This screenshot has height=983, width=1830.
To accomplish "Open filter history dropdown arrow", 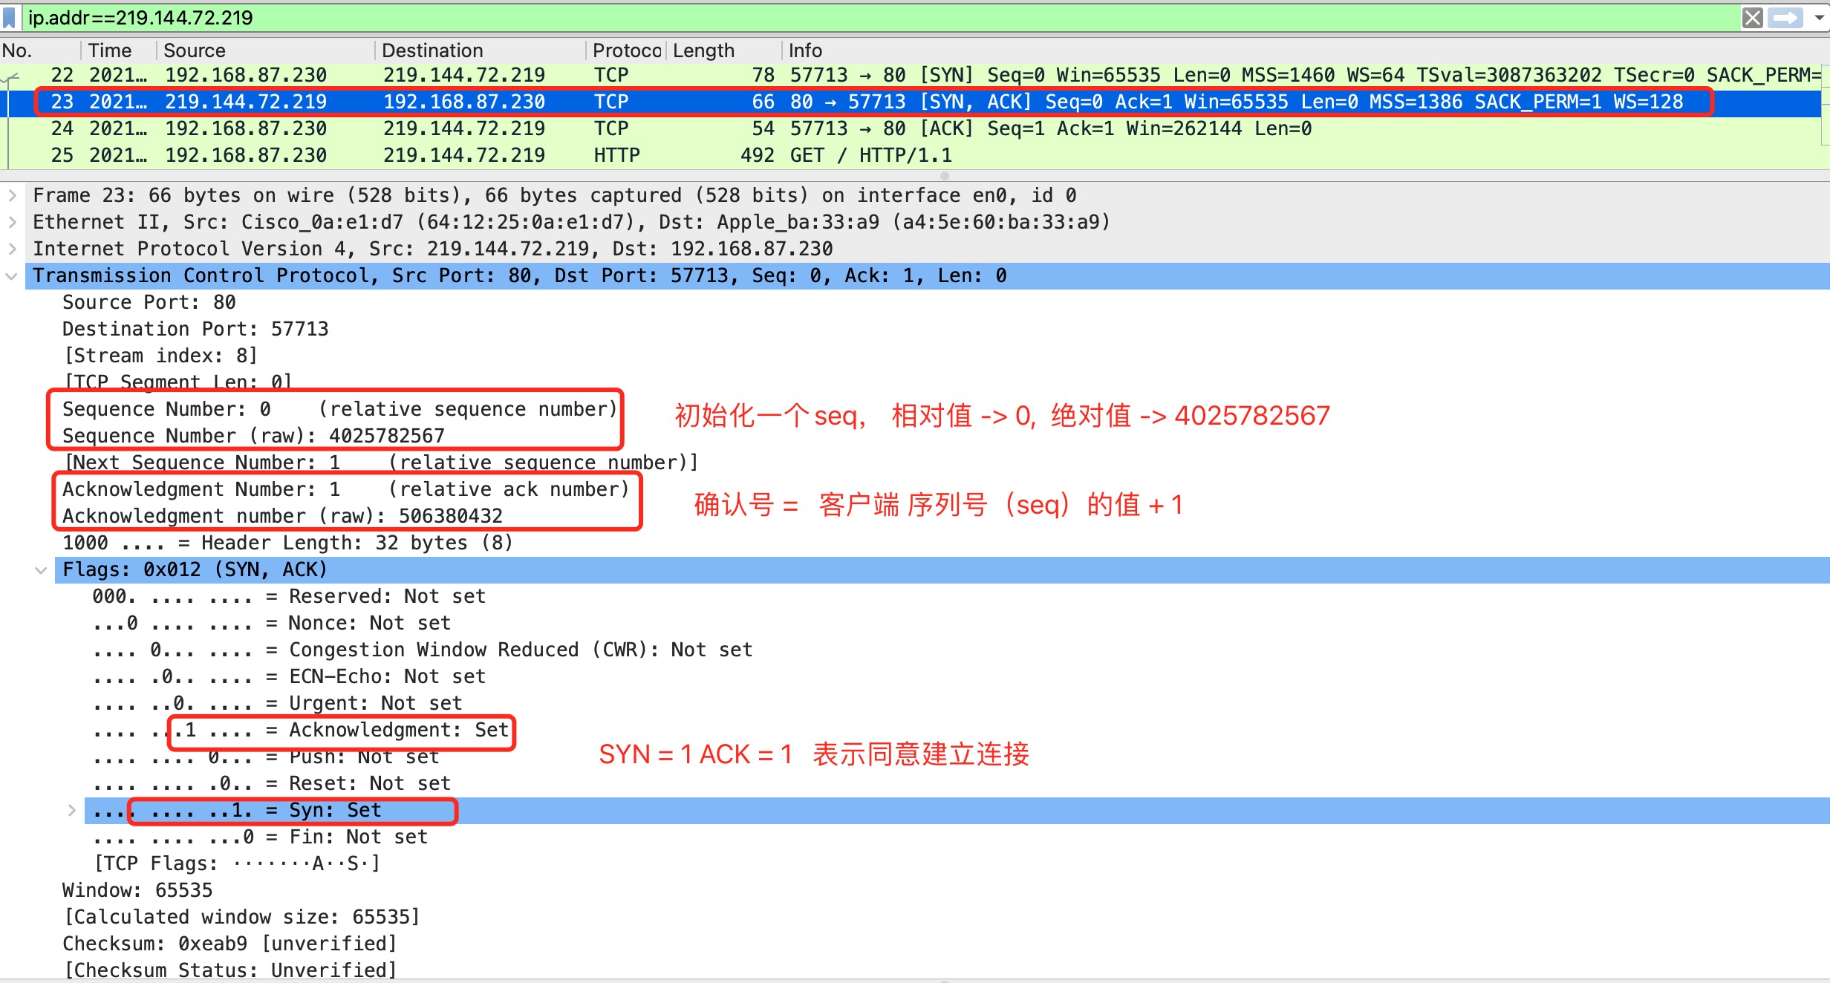I will coord(1818,17).
